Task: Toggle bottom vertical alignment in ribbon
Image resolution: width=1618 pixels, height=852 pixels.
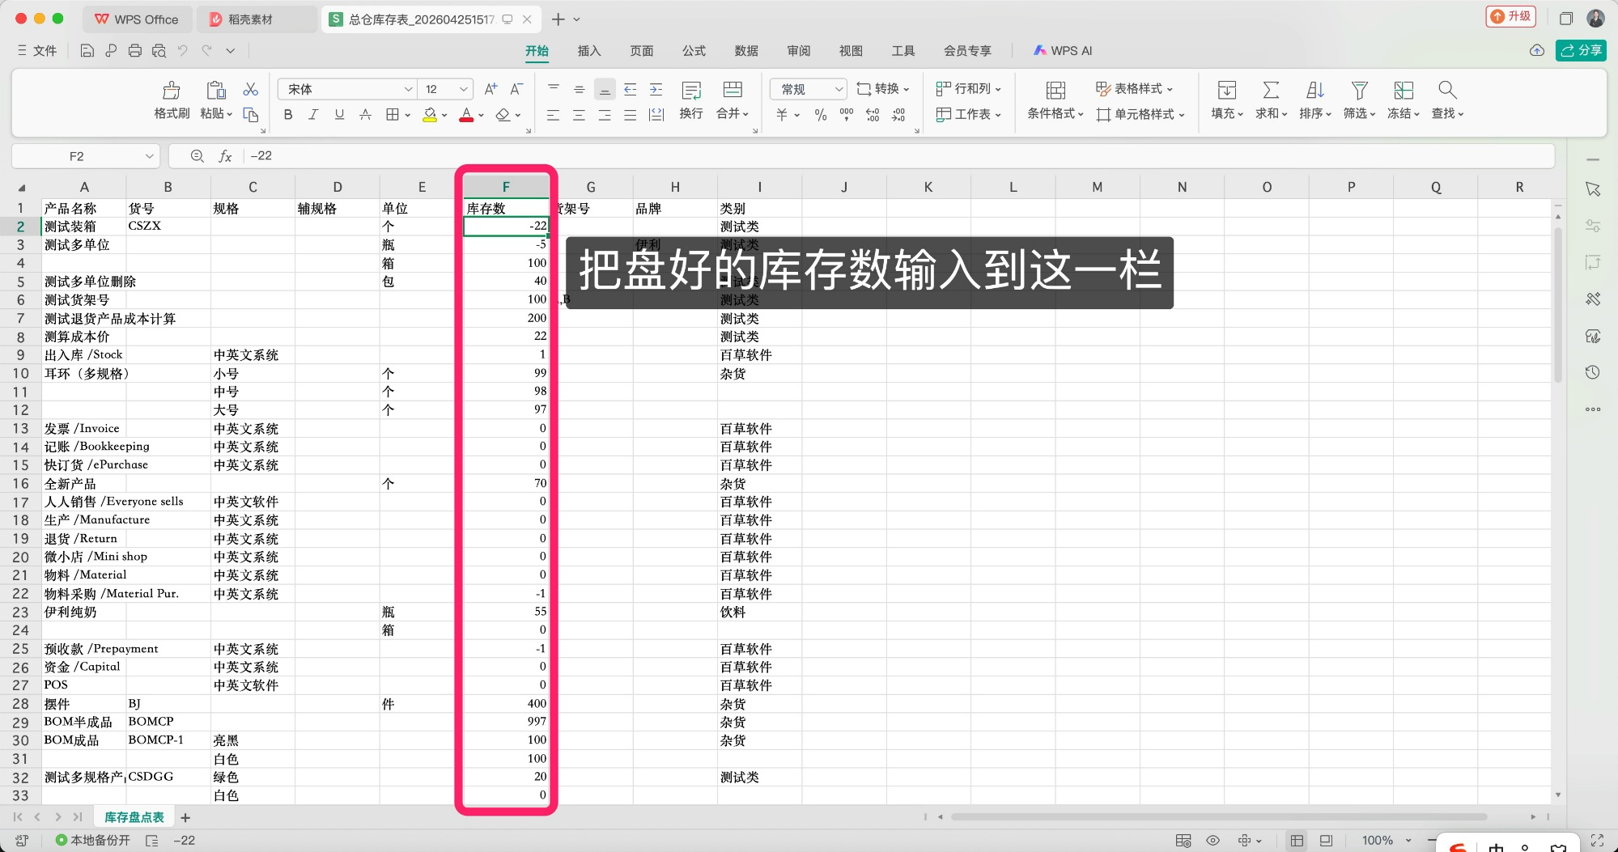Action: (605, 89)
